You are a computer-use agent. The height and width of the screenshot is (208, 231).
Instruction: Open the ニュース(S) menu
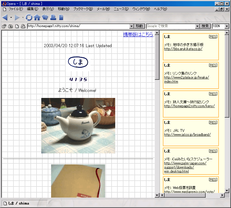(121, 9)
